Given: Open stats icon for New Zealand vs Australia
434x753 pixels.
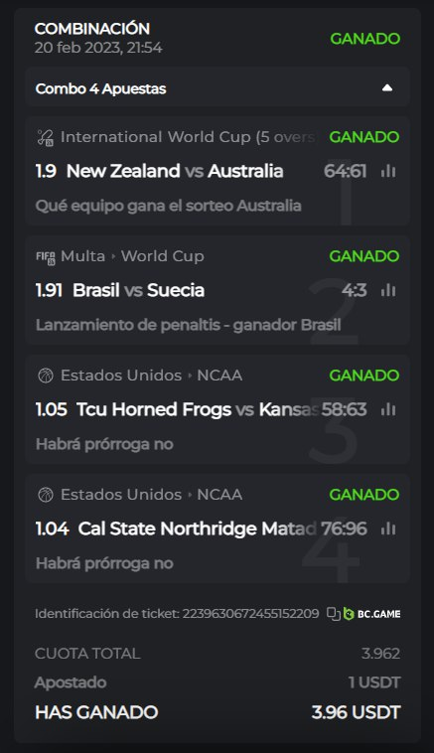Looking at the screenshot, I should (388, 171).
